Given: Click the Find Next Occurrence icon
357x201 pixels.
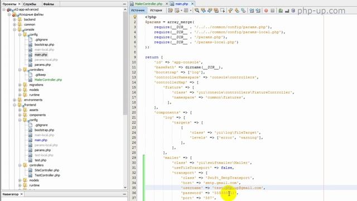Looking at the screenshot, I should click(210, 11).
